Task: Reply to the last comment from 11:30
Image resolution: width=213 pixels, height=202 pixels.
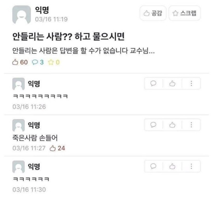Action: tap(153, 166)
